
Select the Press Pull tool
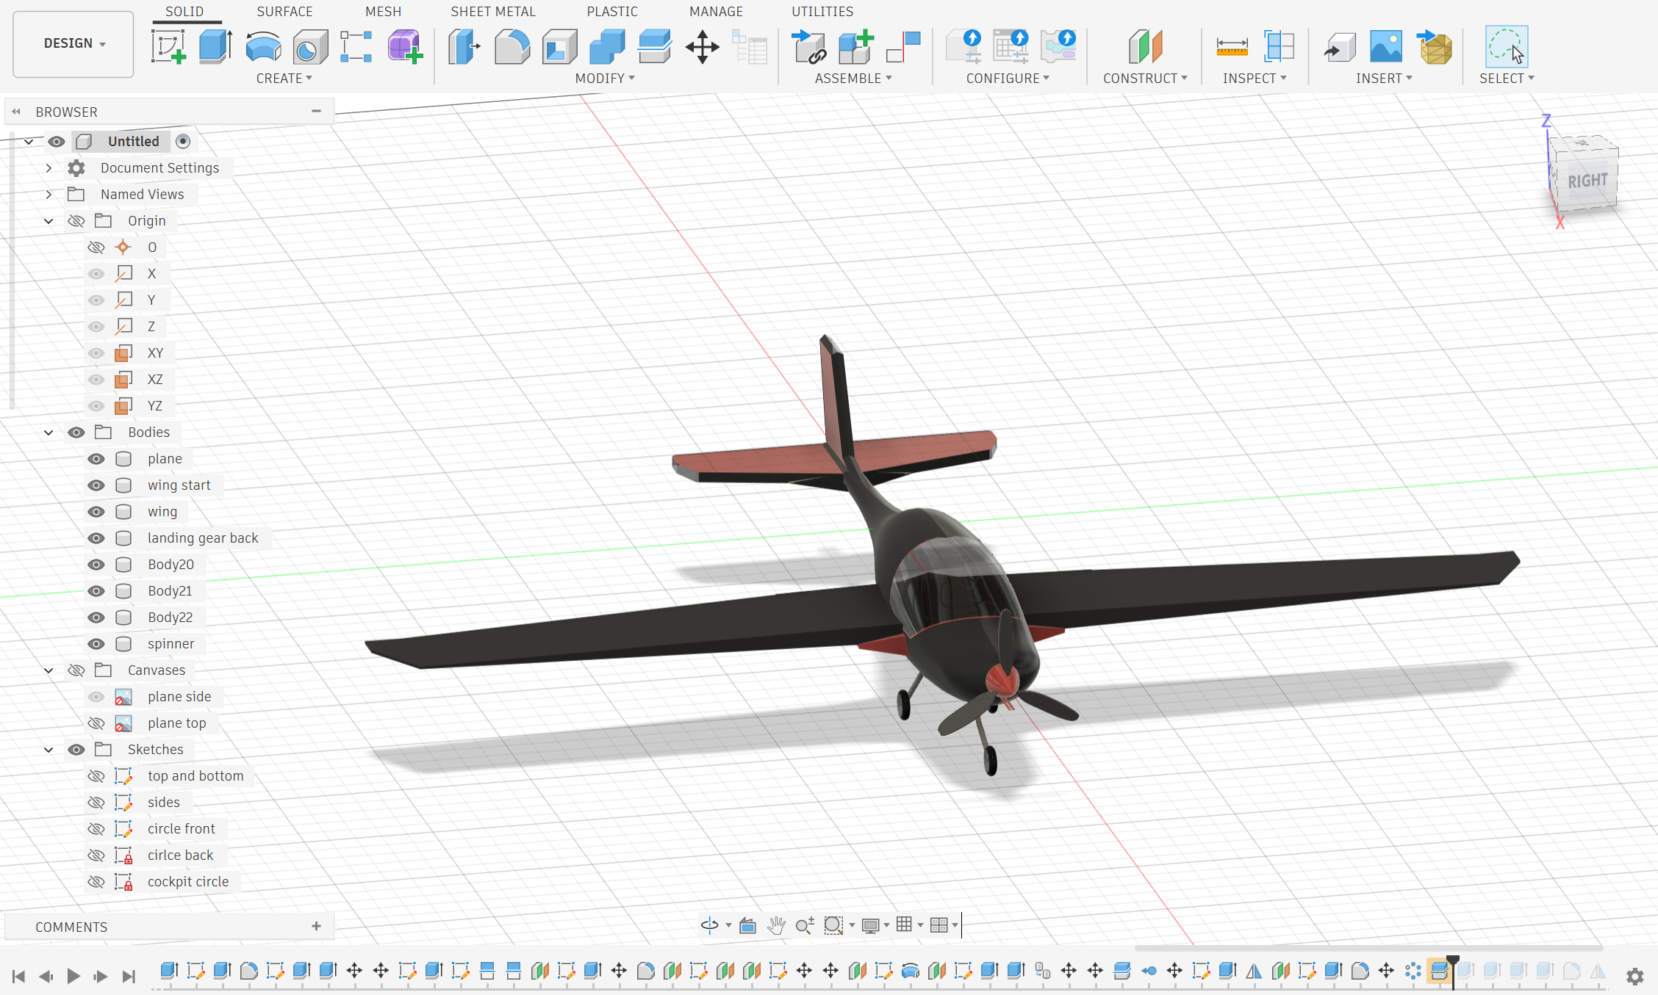(464, 47)
